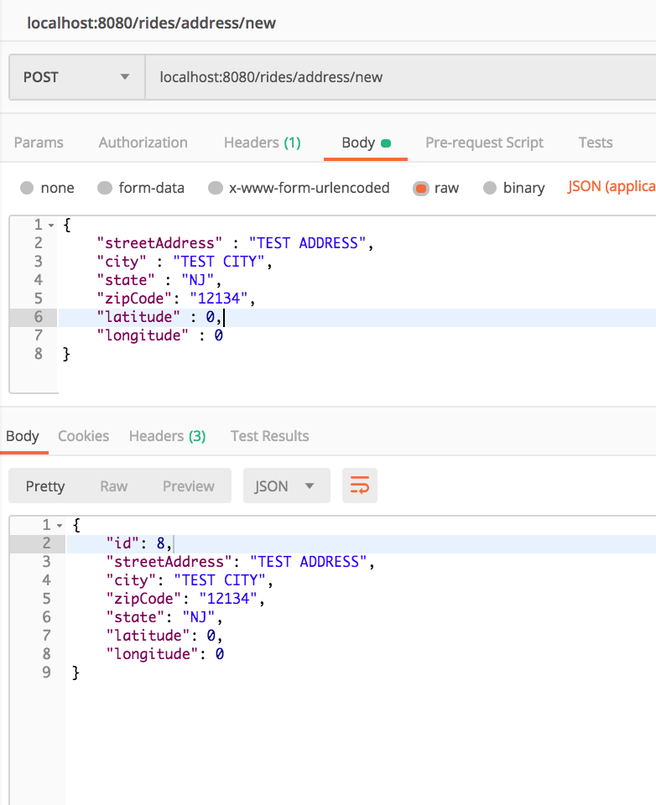656x805 pixels.
Task: Click "12134" zipCode value in request body
Action: click(219, 299)
